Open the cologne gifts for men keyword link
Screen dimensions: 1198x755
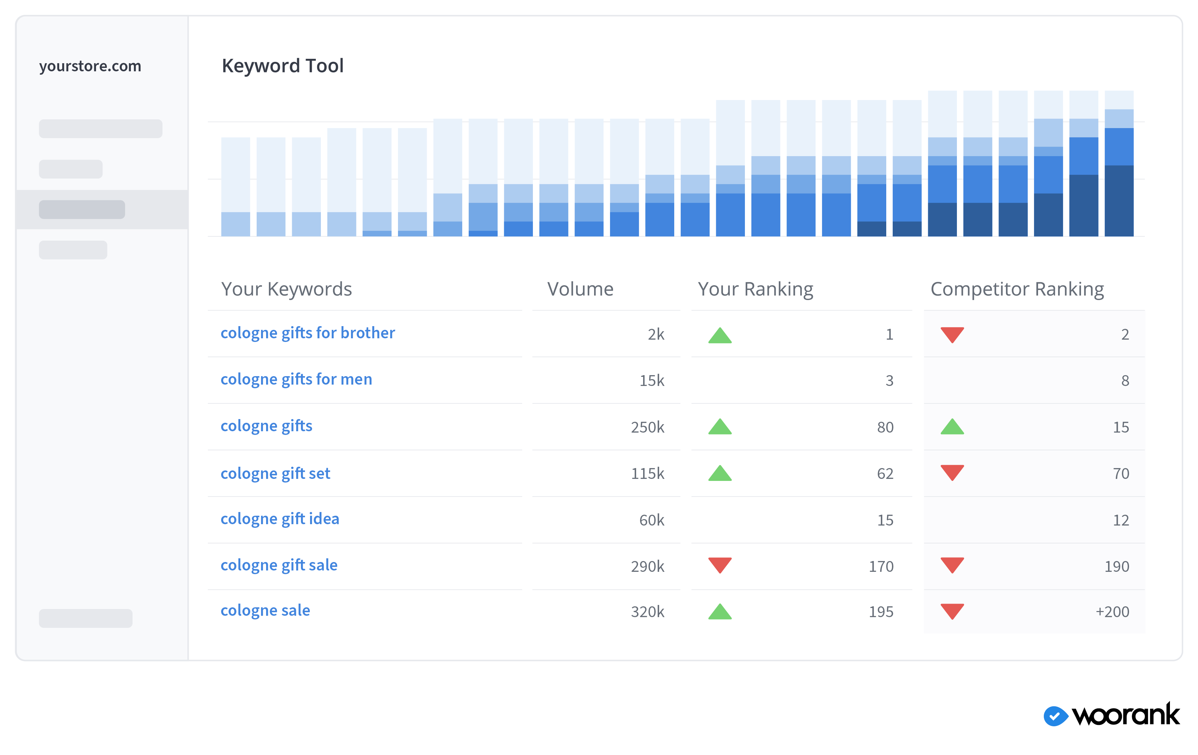(x=296, y=380)
